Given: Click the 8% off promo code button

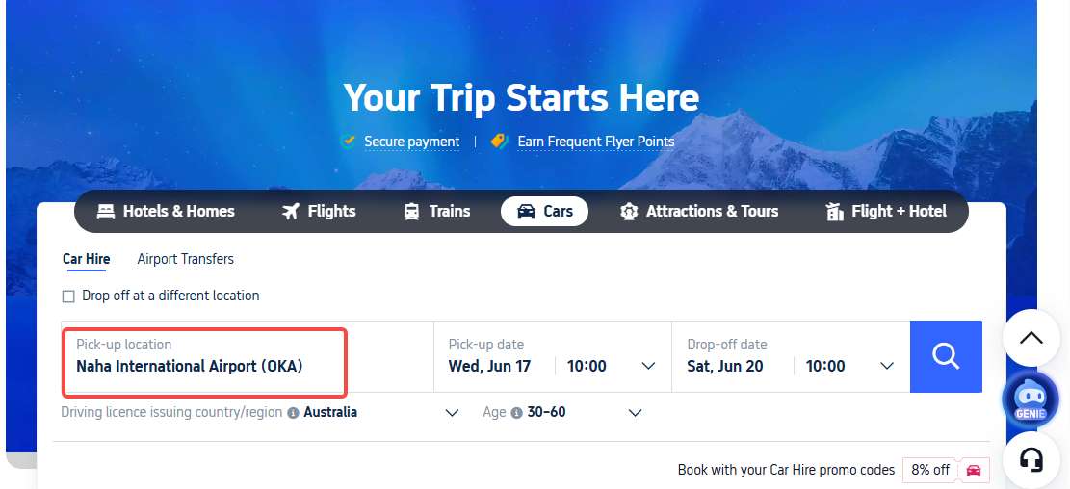Looking at the screenshot, I should [x=946, y=470].
